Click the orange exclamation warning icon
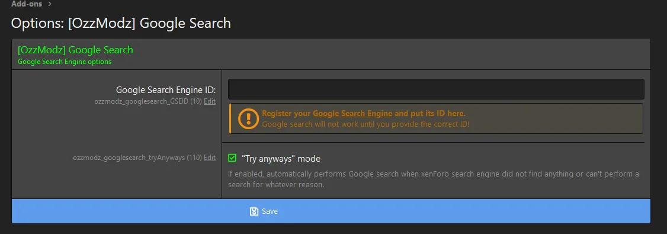 [248, 118]
